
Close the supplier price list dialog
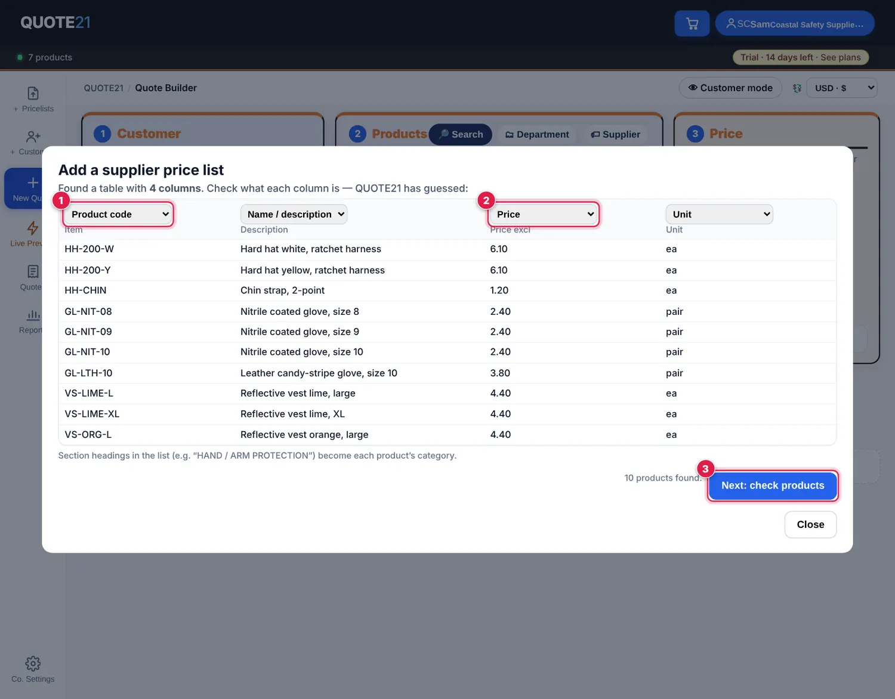pyautogui.click(x=810, y=525)
